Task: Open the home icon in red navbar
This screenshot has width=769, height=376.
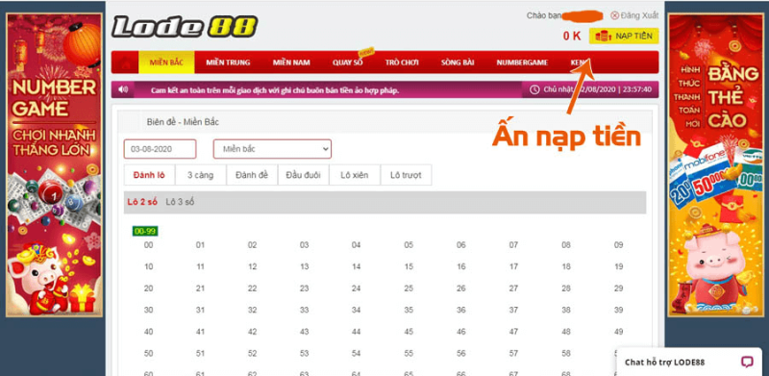Action: (x=125, y=63)
